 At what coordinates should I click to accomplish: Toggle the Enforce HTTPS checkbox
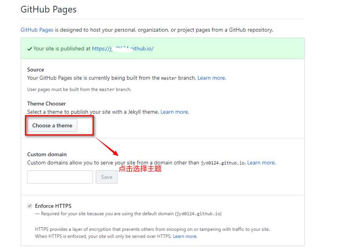[x=30, y=206]
